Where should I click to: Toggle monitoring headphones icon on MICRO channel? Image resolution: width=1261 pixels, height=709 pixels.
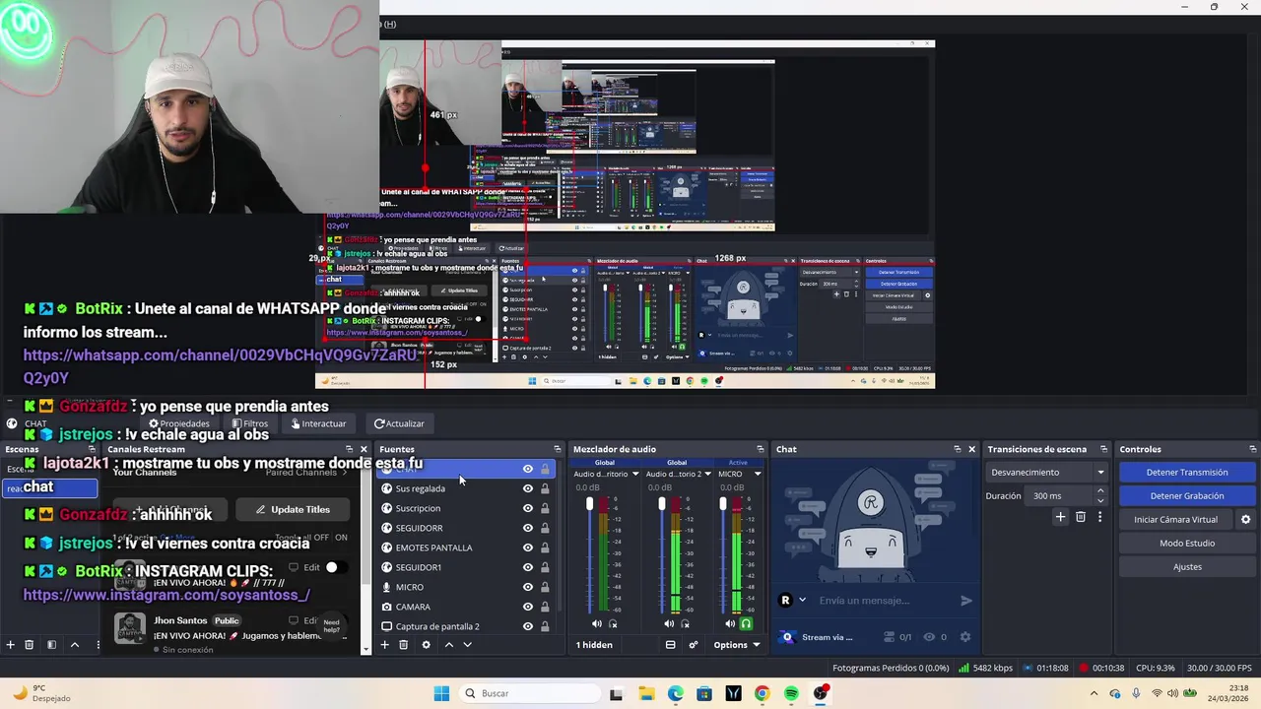[x=746, y=623]
